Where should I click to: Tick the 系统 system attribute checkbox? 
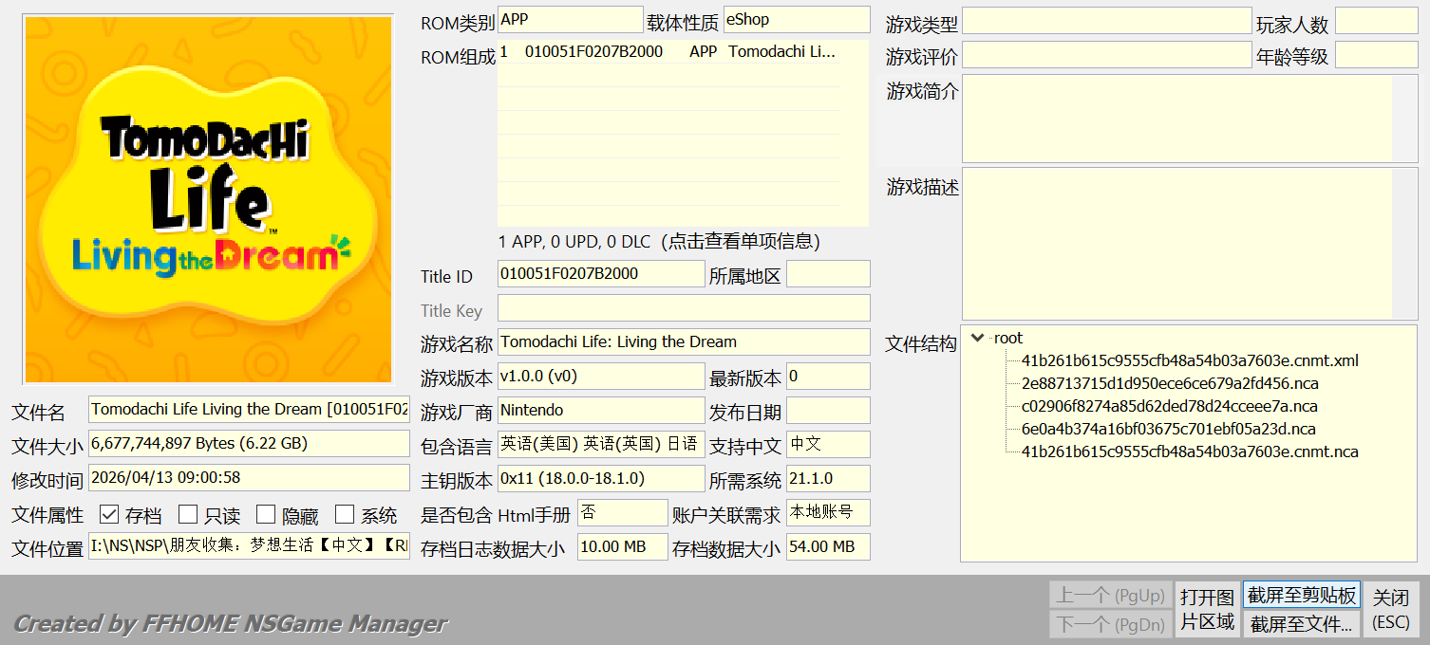(x=345, y=515)
